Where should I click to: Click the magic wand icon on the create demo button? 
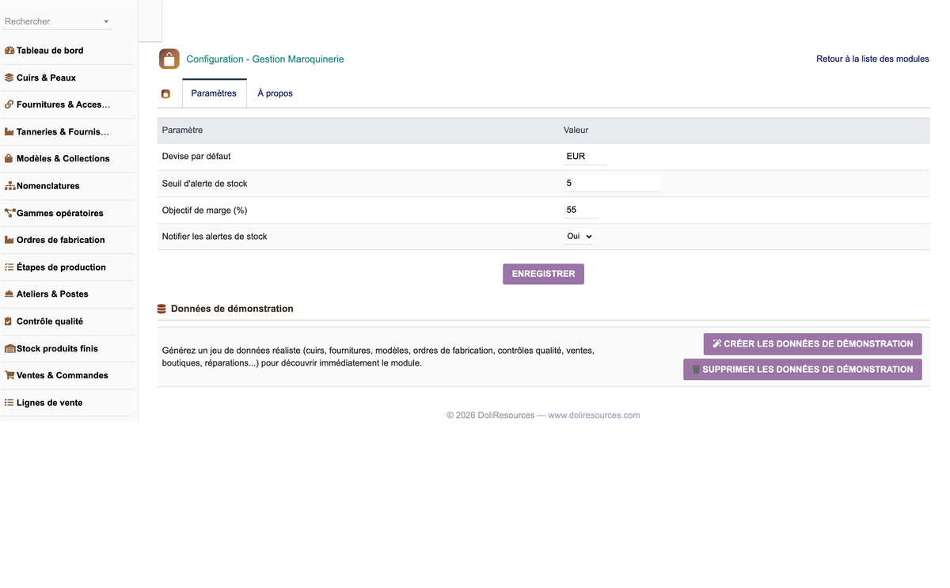[717, 344]
